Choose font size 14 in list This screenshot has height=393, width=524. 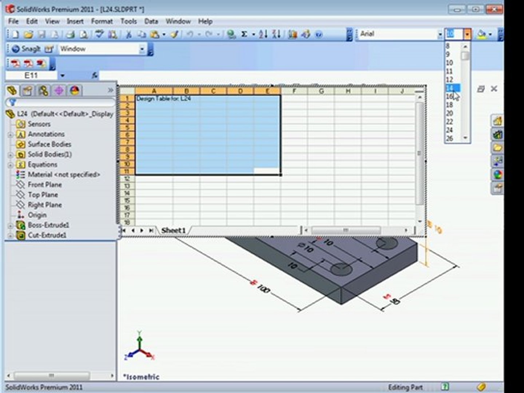coord(453,88)
